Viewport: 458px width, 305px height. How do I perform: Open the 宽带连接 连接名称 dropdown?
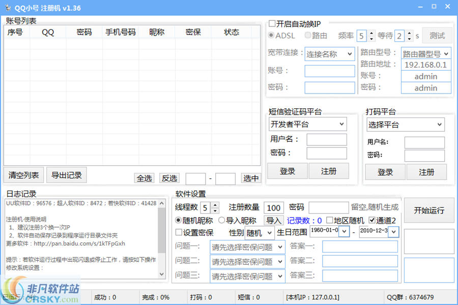(330, 54)
